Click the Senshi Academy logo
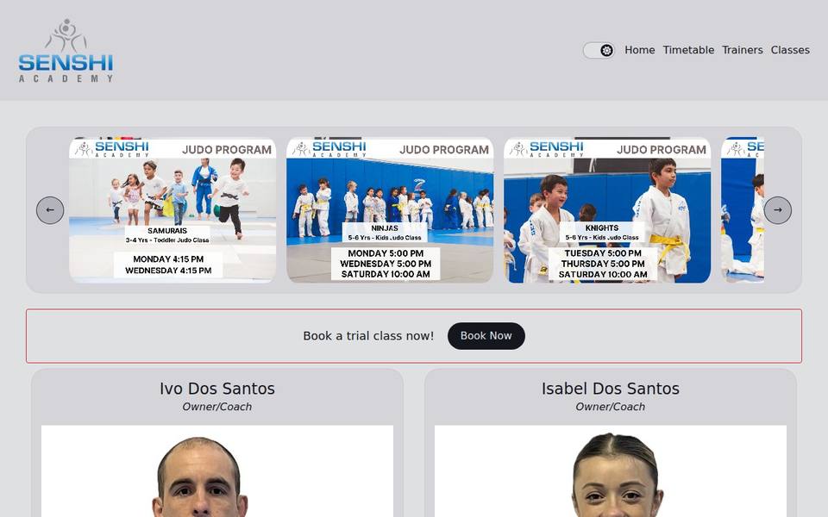The width and height of the screenshot is (828, 517). click(66, 51)
